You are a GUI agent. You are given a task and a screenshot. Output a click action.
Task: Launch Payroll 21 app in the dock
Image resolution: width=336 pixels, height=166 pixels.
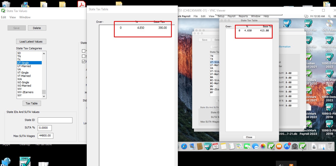click(x=271, y=146)
